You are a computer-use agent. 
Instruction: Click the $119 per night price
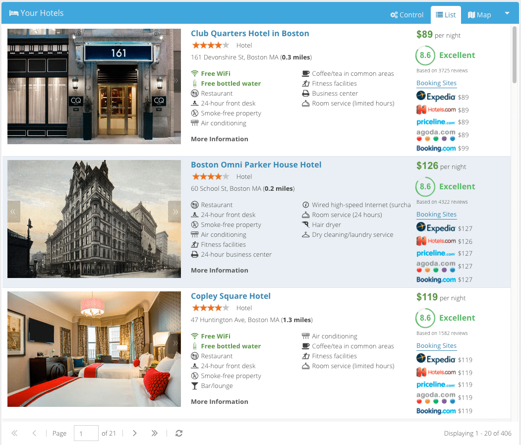441,297
